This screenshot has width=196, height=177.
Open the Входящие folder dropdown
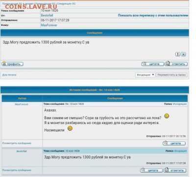(x=145, y=75)
